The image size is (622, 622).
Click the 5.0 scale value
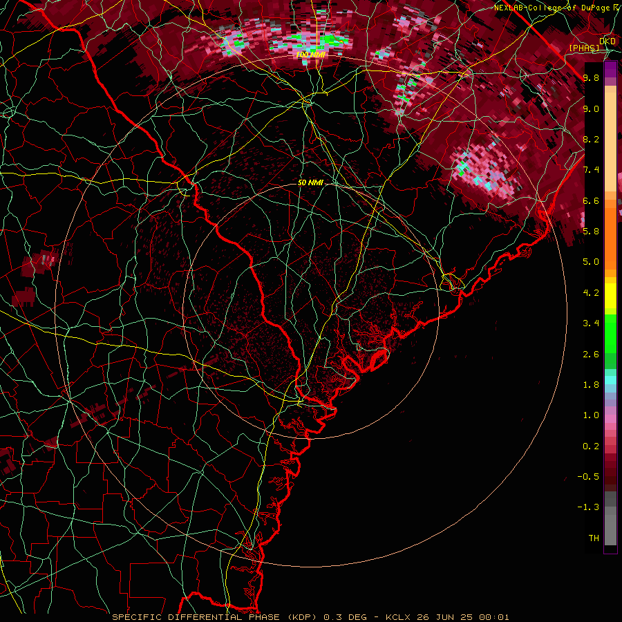click(x=591, y=262)
